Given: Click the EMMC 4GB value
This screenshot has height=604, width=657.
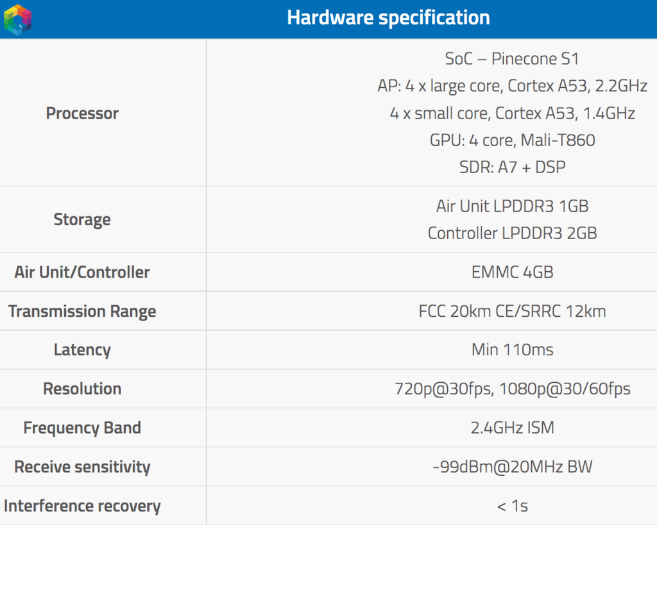Looking at the screenshot, I should [512, 272].
